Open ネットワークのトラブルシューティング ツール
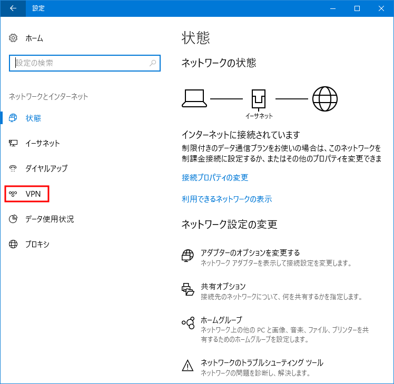394x384 pixels. pos(262,363)
